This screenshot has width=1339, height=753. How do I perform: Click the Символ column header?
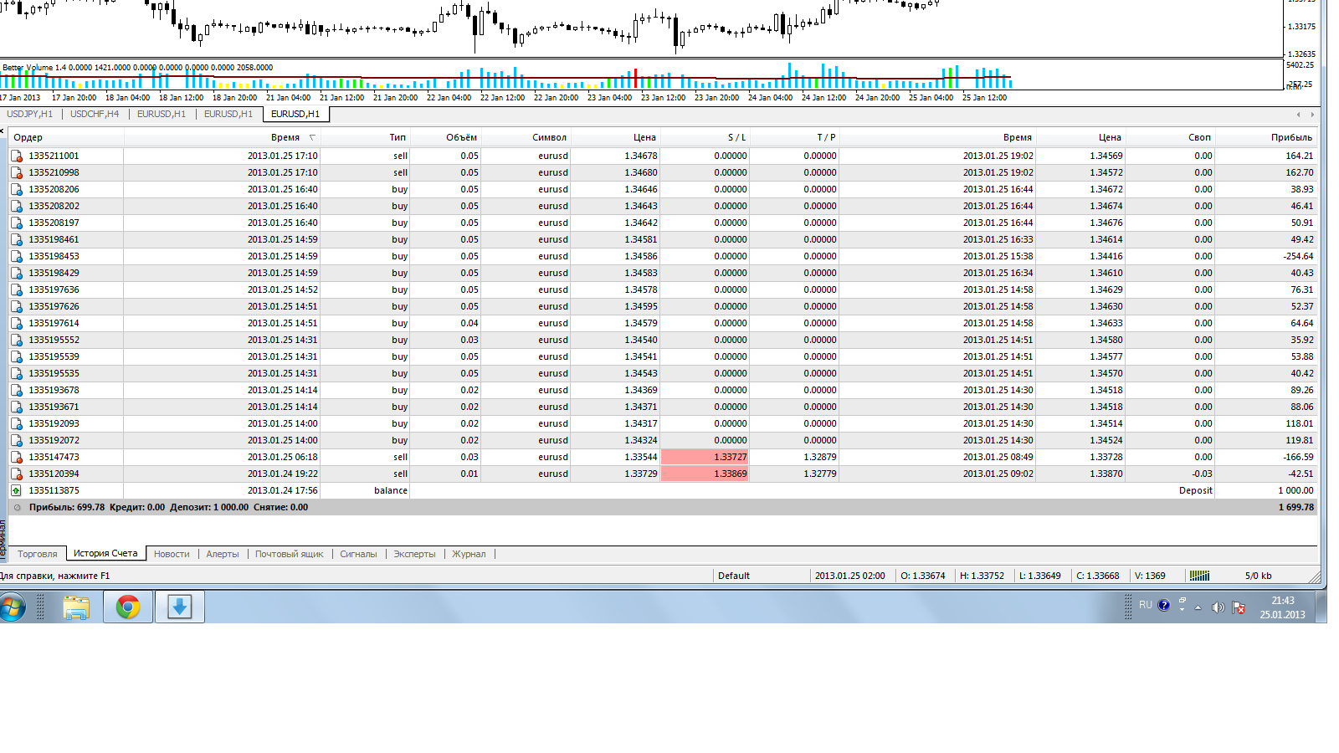pyautogui.click(x=549, y=137)
